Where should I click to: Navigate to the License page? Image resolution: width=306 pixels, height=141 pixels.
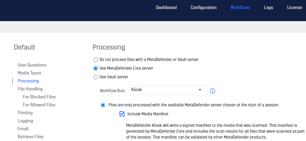click(294, 8)
